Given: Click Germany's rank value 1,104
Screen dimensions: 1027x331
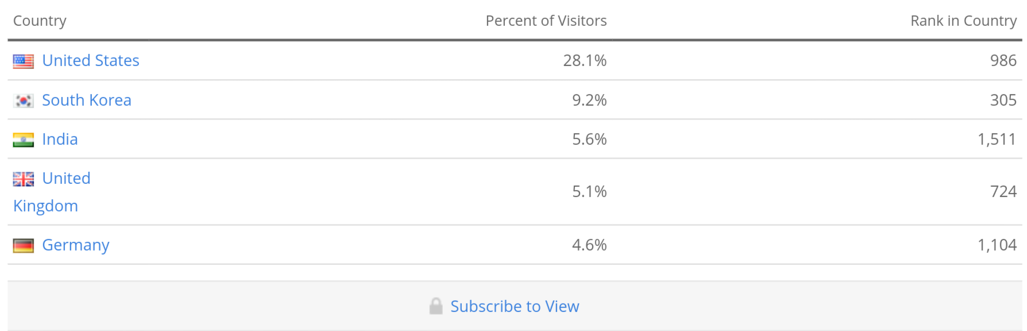Looking at the screenshot, I should (x=997, y=245).
